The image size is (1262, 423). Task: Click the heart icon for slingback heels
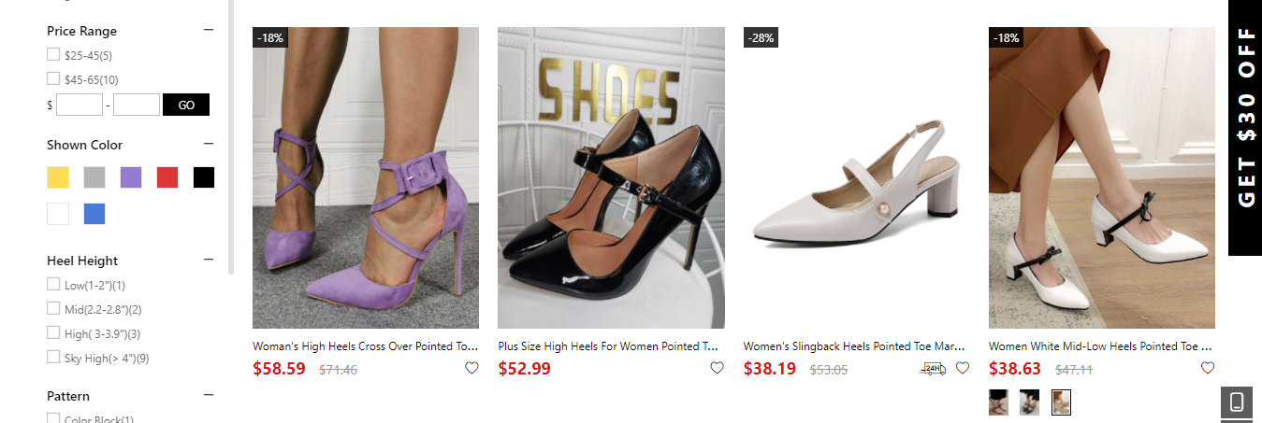click(x=962, y=368)
